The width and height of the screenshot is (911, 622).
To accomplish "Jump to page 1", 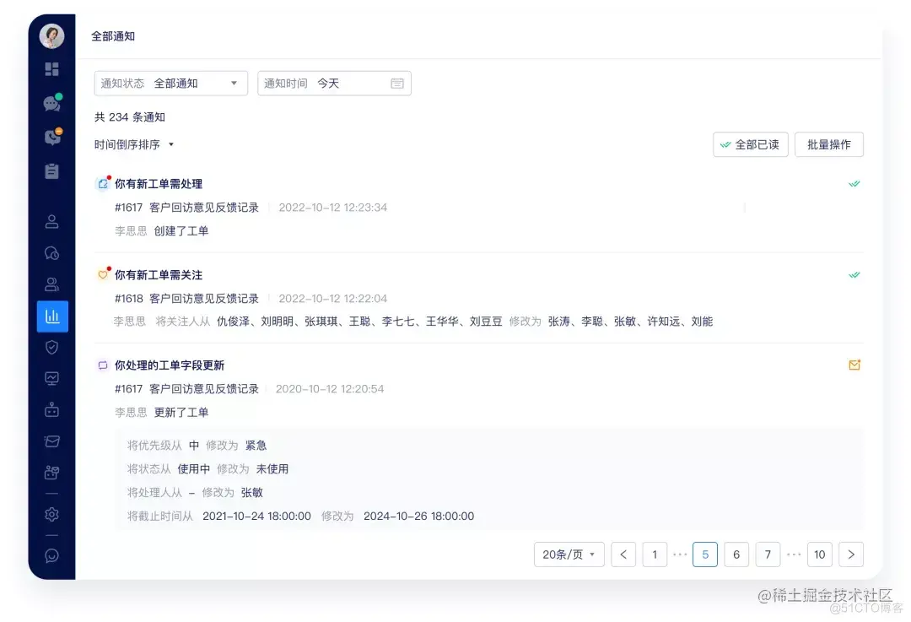I will [x=655, y=554].
